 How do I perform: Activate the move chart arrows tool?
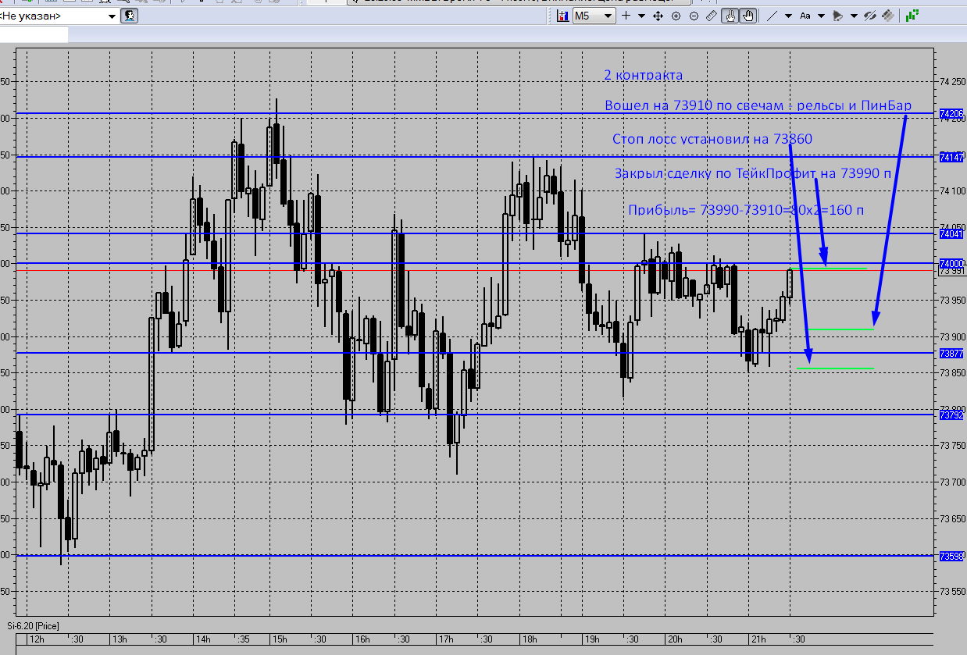pos(658,16)
